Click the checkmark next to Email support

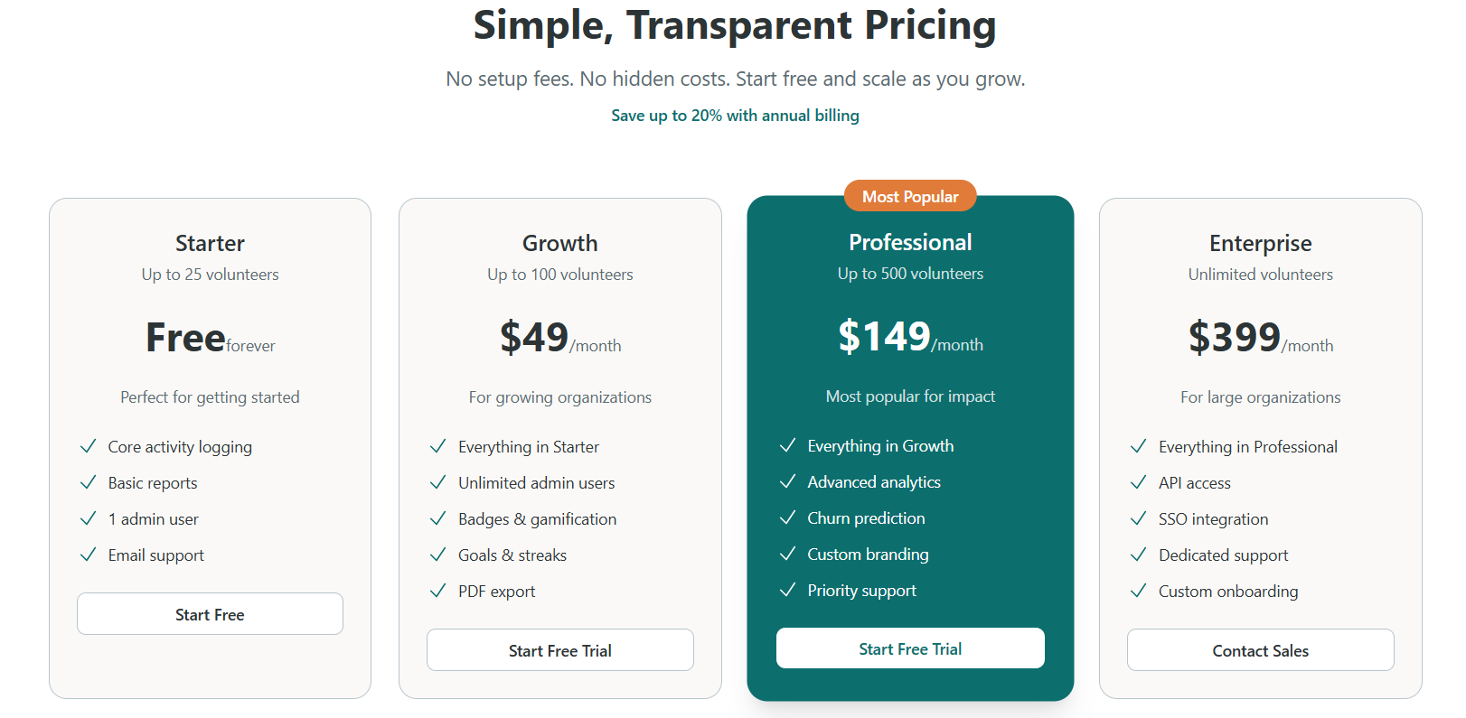[88, 555]
